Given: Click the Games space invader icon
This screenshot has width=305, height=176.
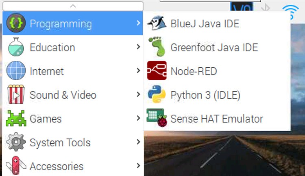Looking at the screenshot, I should [16, 119].
